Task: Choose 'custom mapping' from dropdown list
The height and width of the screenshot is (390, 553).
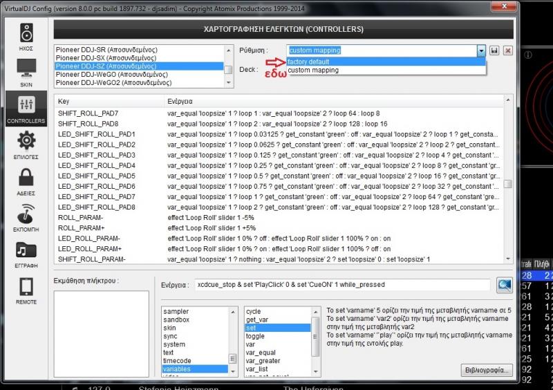Action: point(386,71)
